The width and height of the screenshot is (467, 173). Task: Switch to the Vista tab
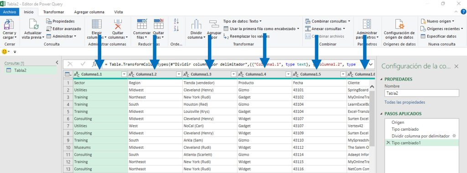pyautogui.click(x=119, y=12)
